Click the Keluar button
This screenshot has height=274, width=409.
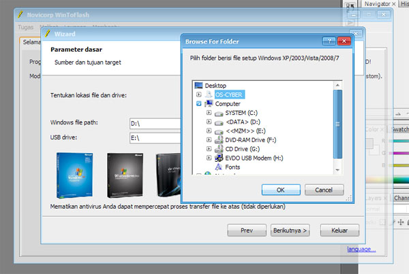click(339, 230)
